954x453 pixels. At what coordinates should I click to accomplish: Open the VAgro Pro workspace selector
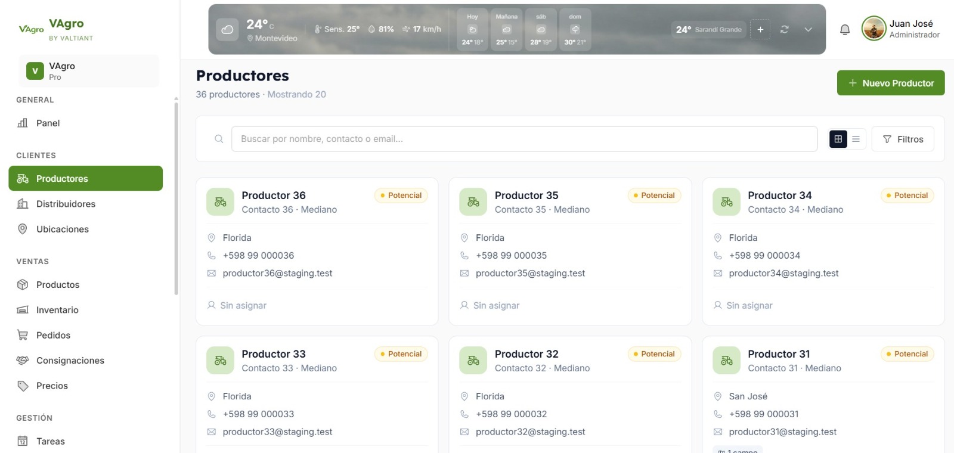pos(89,71)
